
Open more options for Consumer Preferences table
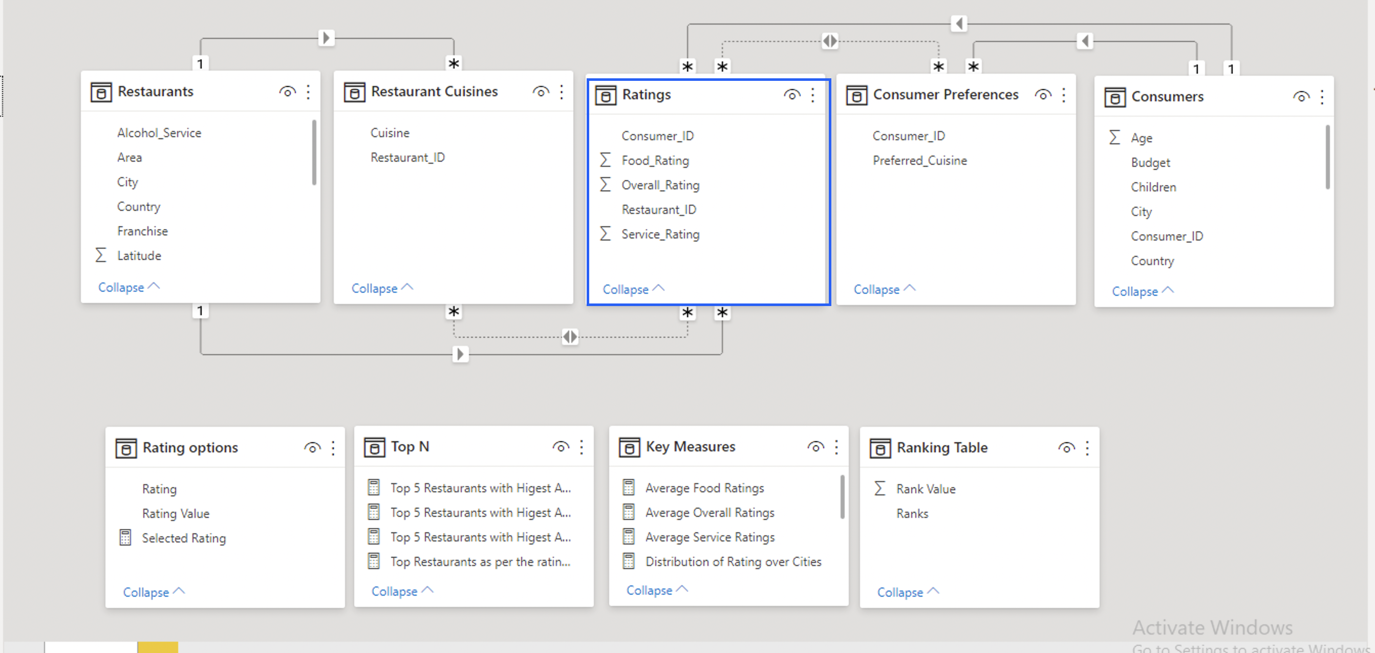pyautogui.click(x=1064, y=95)
